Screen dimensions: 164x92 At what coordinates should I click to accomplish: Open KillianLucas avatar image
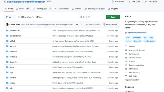[7, 25]
